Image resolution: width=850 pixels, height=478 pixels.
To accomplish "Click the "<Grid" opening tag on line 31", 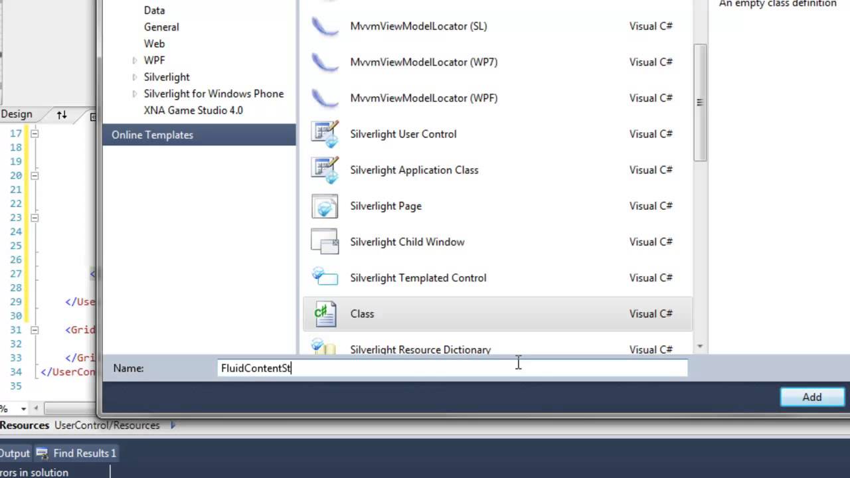I will coord(80,330).
